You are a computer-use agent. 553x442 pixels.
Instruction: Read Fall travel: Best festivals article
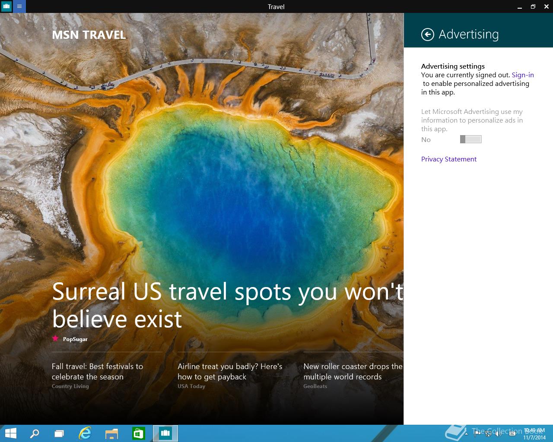[x=97, y=371]
